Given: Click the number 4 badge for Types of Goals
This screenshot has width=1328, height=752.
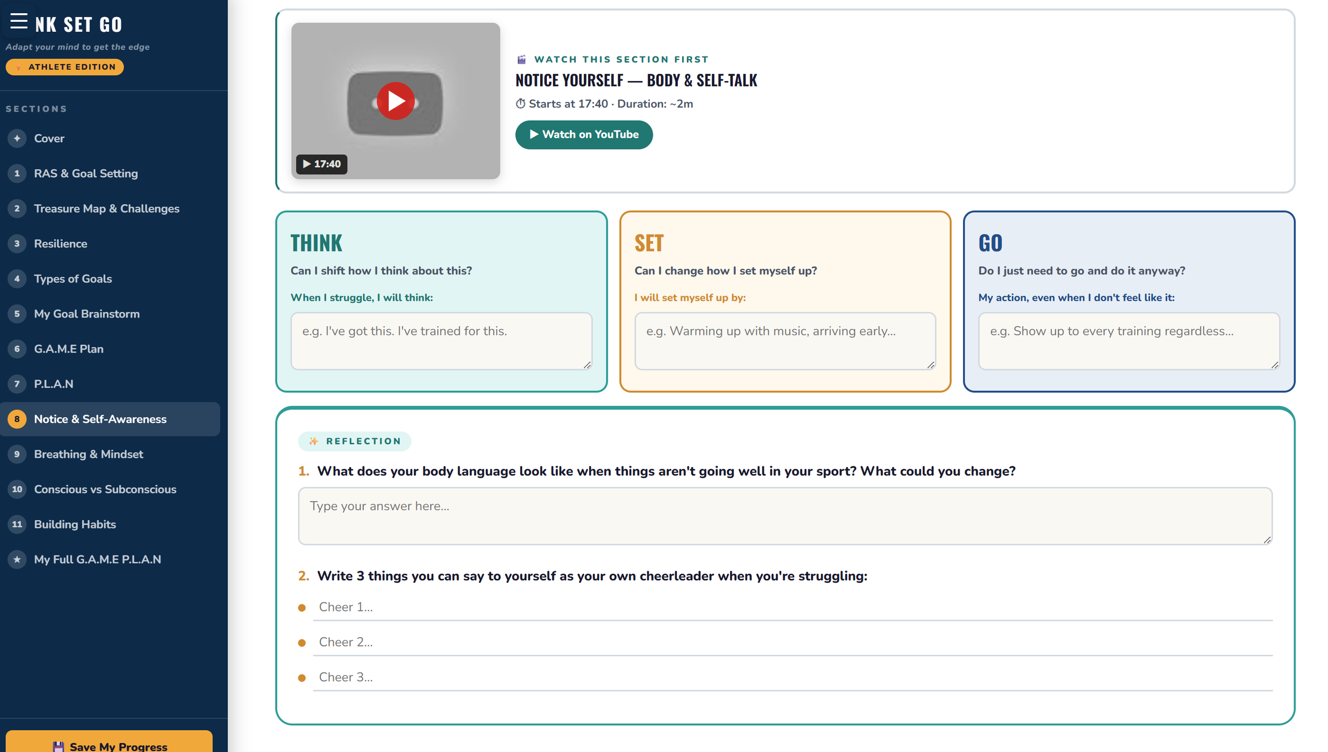Looking at the screenshot, I should (17, 279).
